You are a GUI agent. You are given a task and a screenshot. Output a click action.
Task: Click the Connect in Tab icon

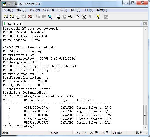18,17
